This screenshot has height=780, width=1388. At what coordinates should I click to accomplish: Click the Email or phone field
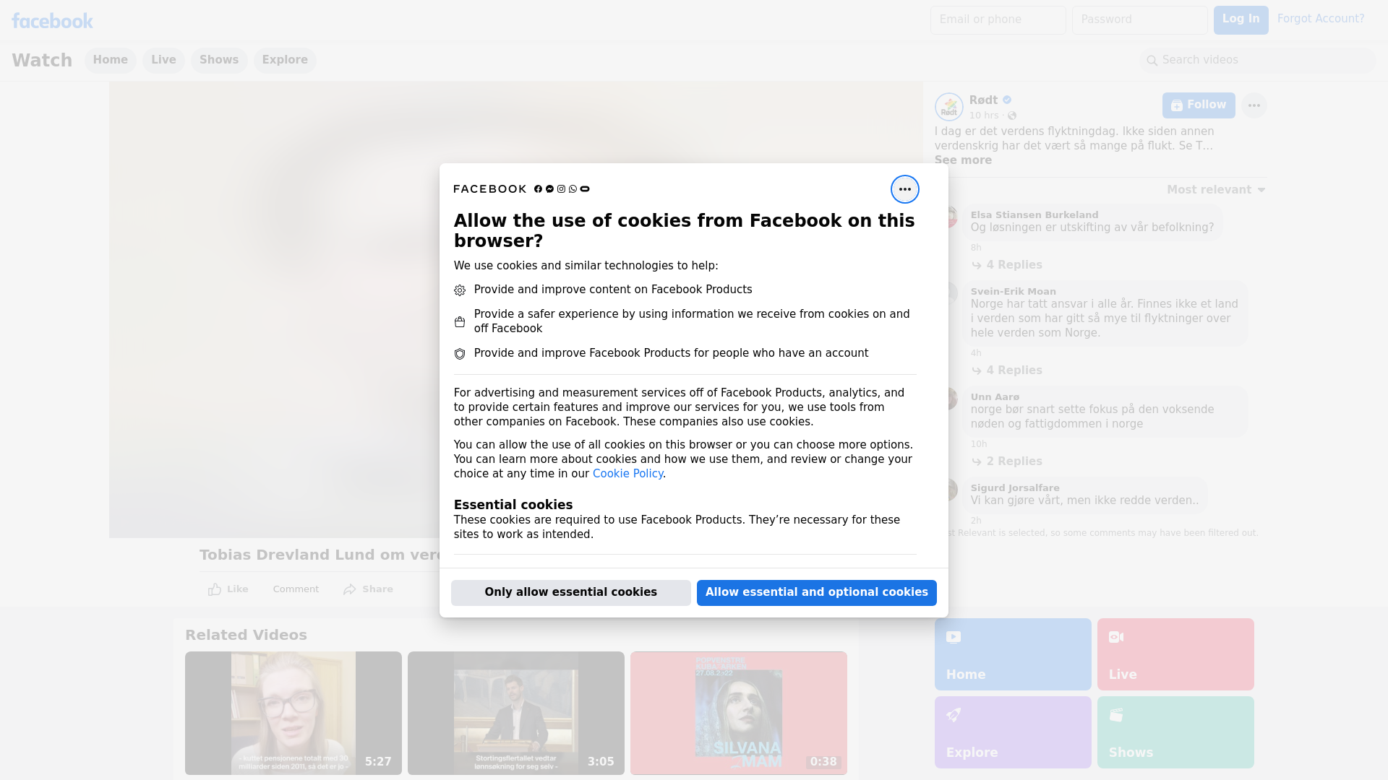coord(998,19)
